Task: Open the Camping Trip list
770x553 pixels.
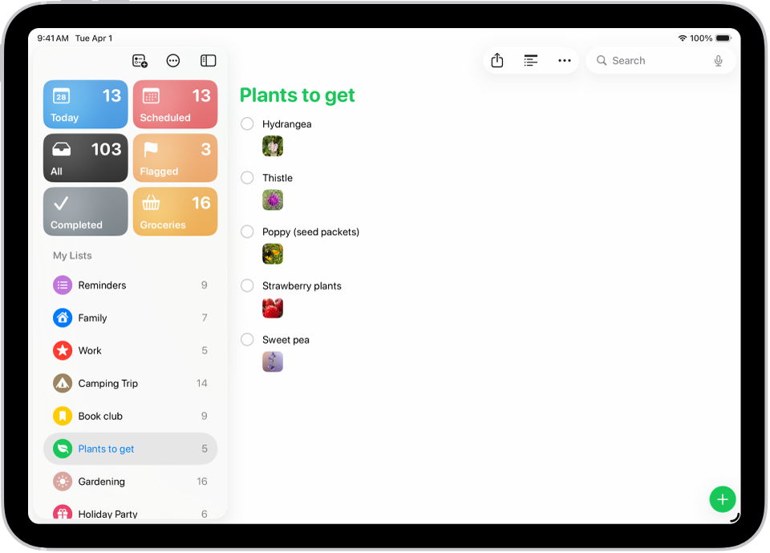Action: tap(112, 383)
